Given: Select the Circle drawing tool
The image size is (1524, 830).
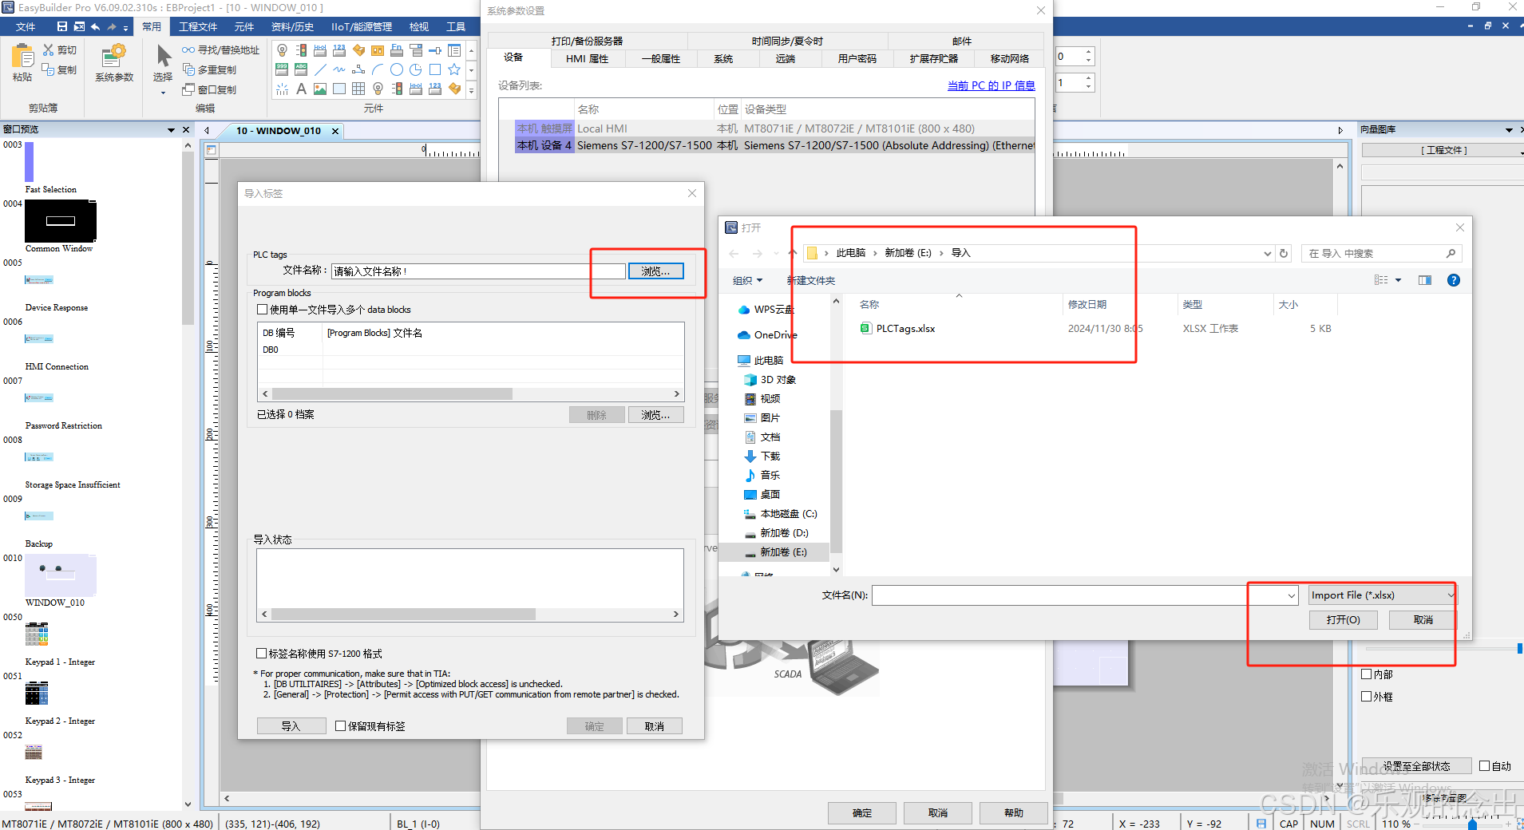Looking at the screenshot, I should coord(397,69).
